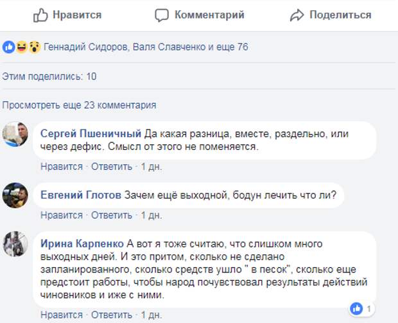
Task: Like Ирина Карпенко's comment
Action: coord(62,315)
